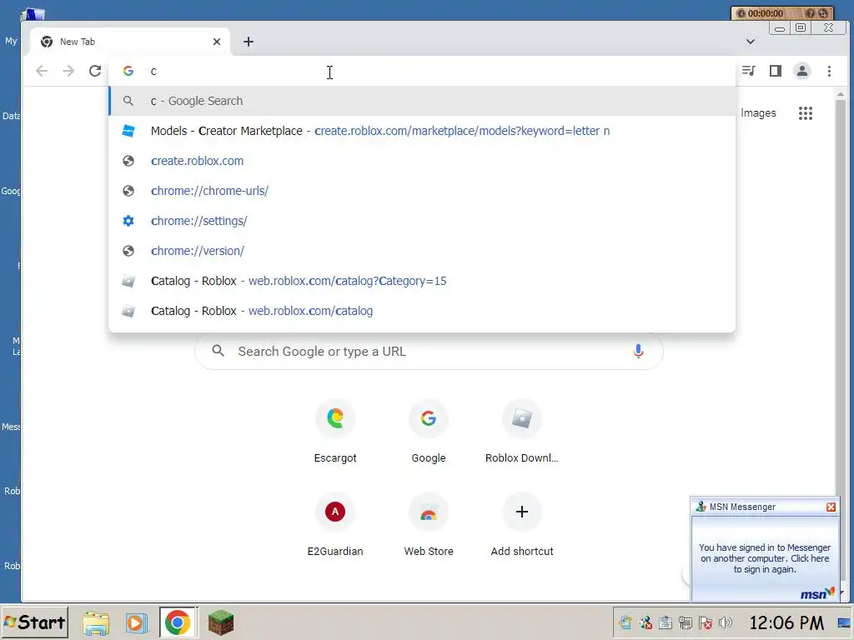The image size is (854, 640).
Task: Open the profile avatar menu
Action: pyautogui.click(x=802, y=71)
